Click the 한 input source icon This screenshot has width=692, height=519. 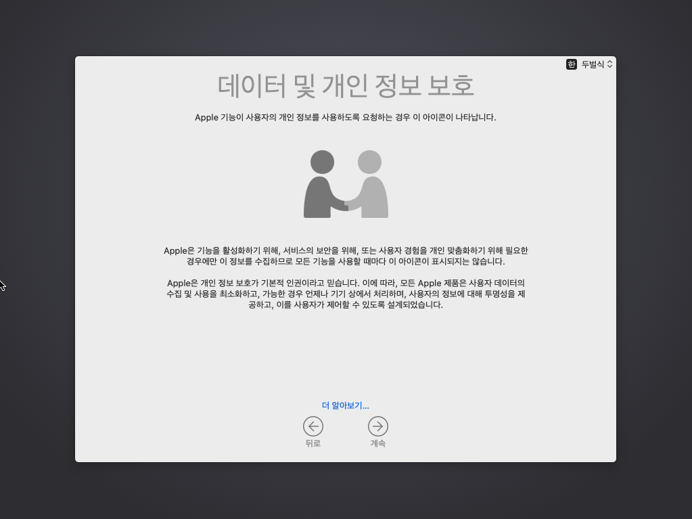pyautogui.click(x=572, y=64)
